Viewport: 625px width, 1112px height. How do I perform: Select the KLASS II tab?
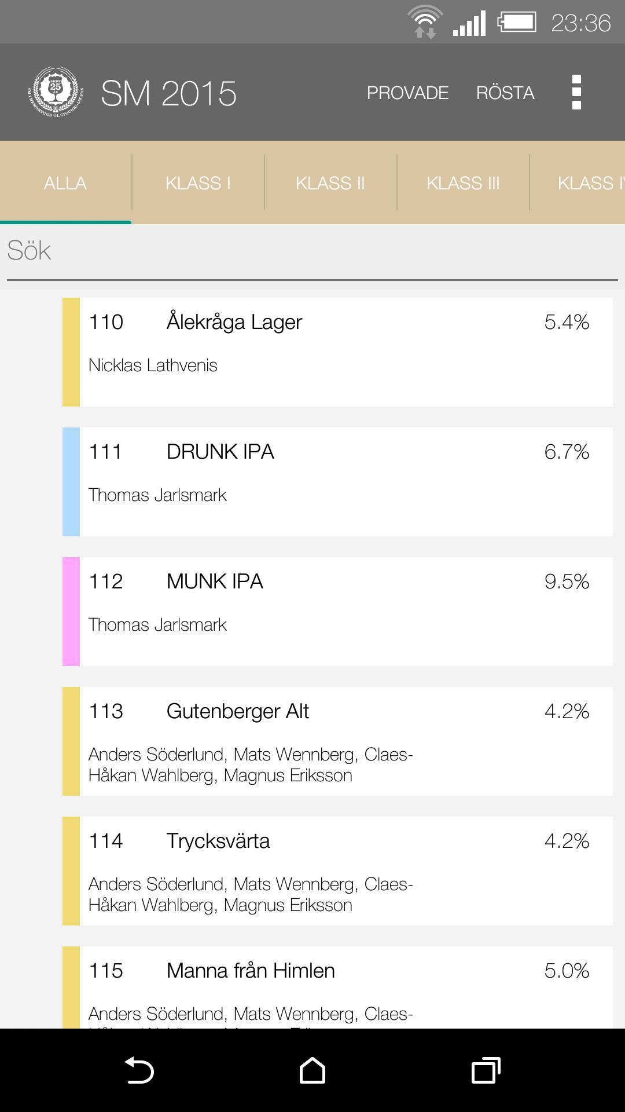pos(330,183)
